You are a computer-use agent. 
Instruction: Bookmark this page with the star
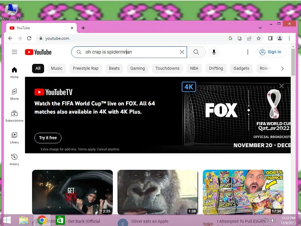[x=259, y=38]
